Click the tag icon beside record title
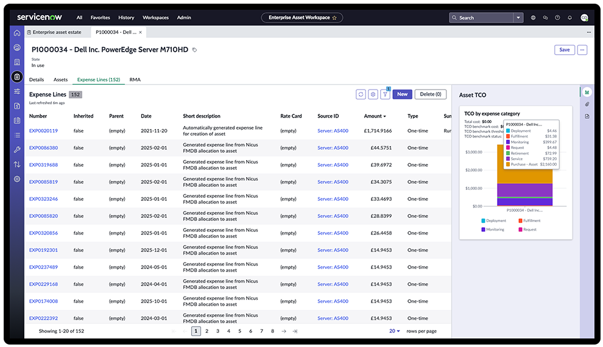This screenshot has height=347, width=603. coord(194,50)
